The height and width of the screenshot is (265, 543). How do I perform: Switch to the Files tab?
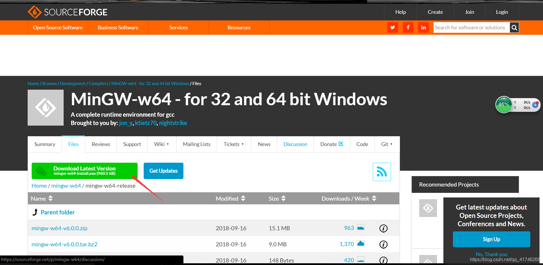73,144
